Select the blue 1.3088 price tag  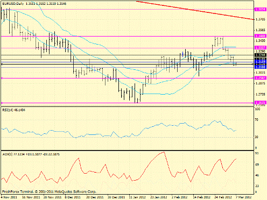[x=261, y=67]
